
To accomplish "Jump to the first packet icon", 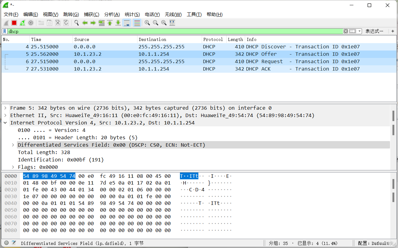I will (110, 23).
